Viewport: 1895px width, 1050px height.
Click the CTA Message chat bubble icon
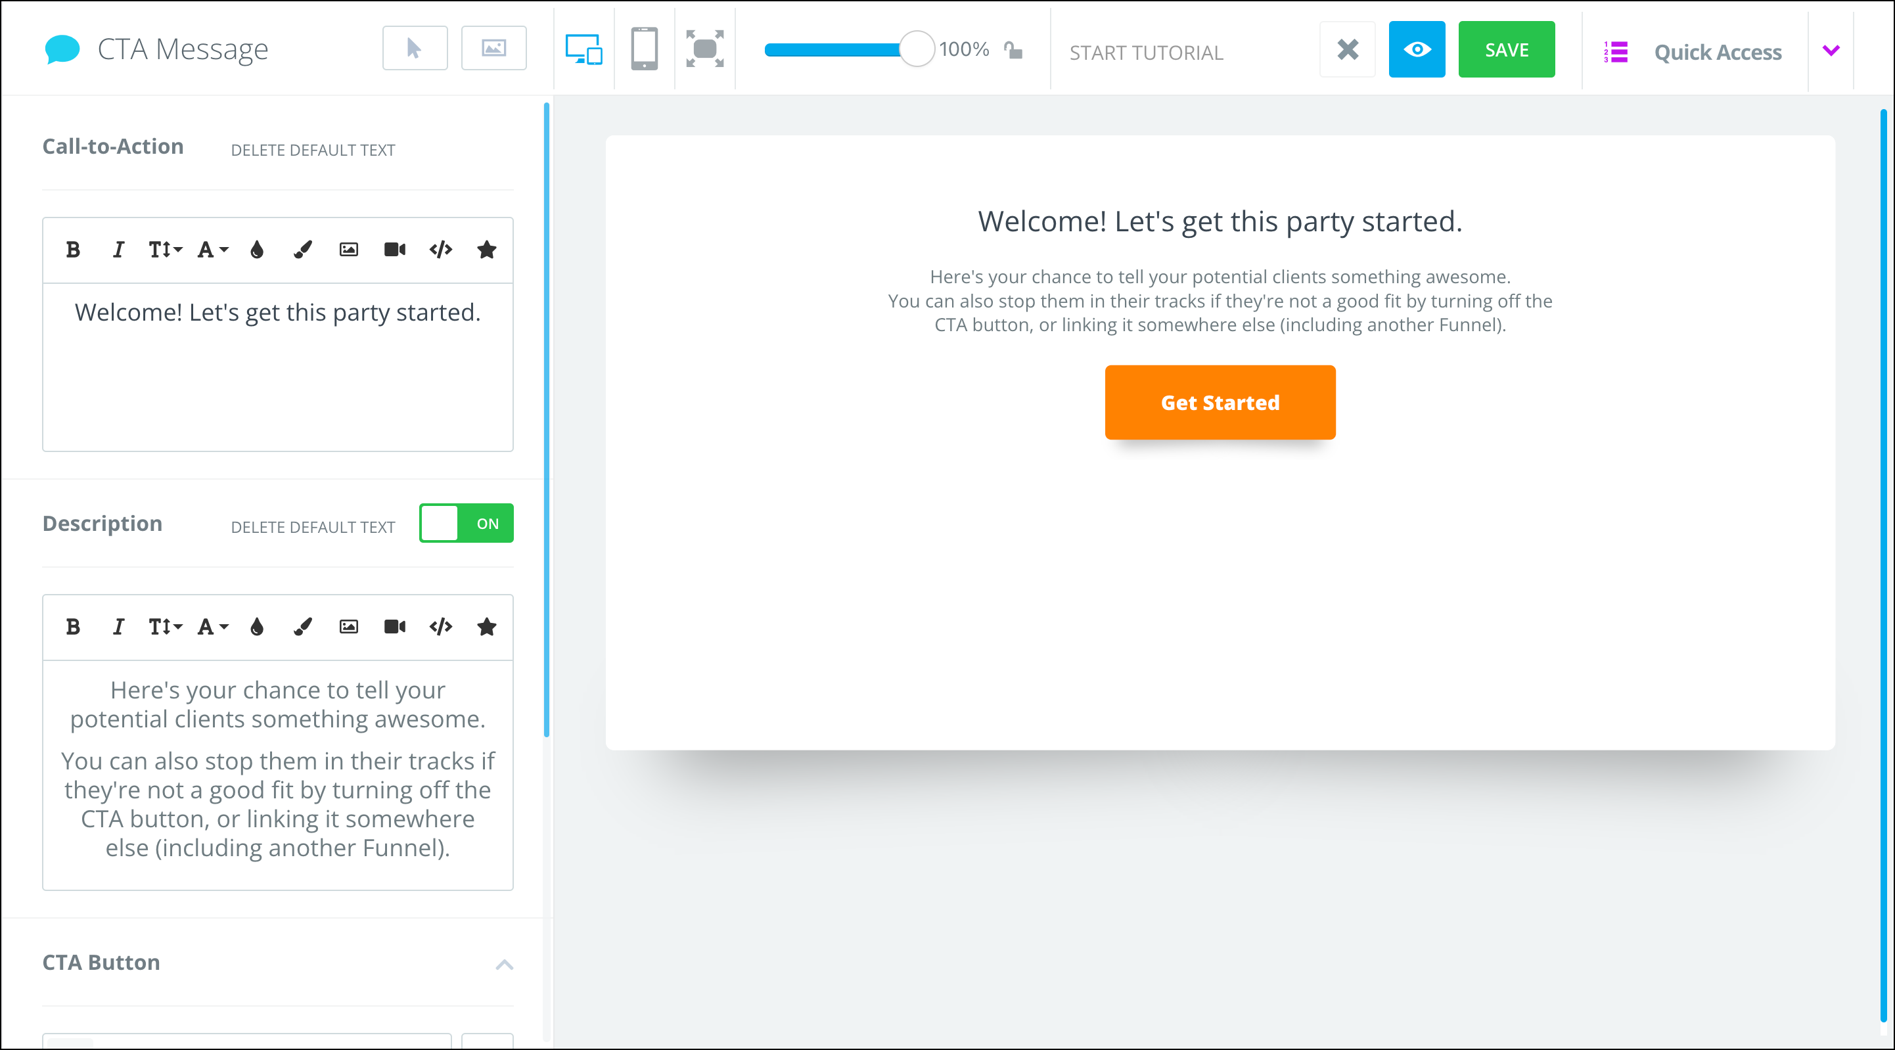(x=62, y=49)
